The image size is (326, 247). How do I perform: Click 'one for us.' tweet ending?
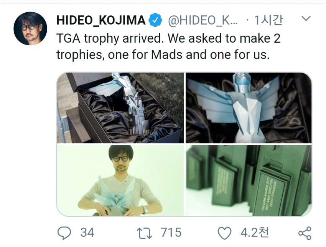pyautogui.click(x=240, y=55)
